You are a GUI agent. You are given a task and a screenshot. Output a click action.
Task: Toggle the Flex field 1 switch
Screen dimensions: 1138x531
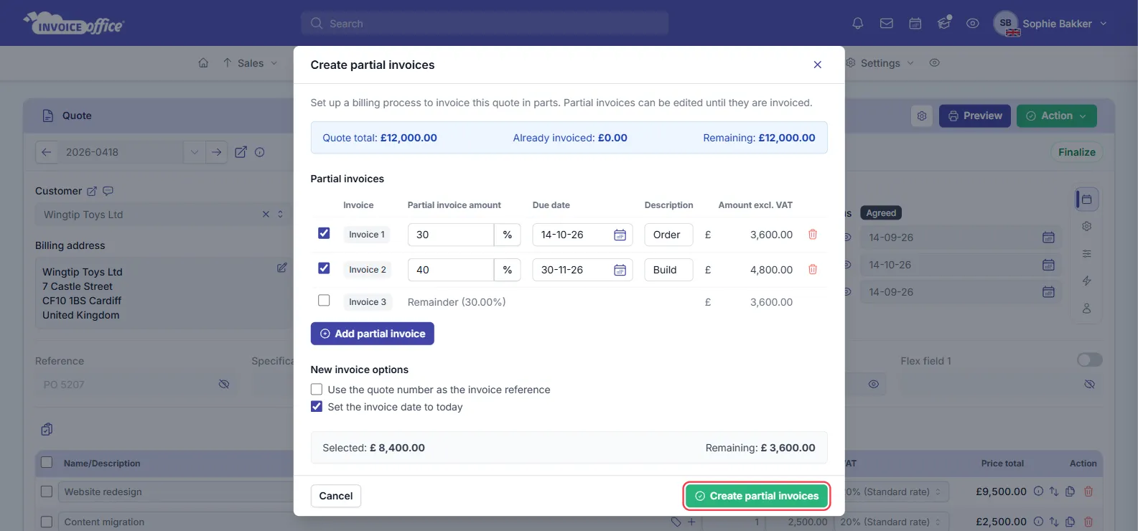pyautogui.click(x=1089, y=360)
